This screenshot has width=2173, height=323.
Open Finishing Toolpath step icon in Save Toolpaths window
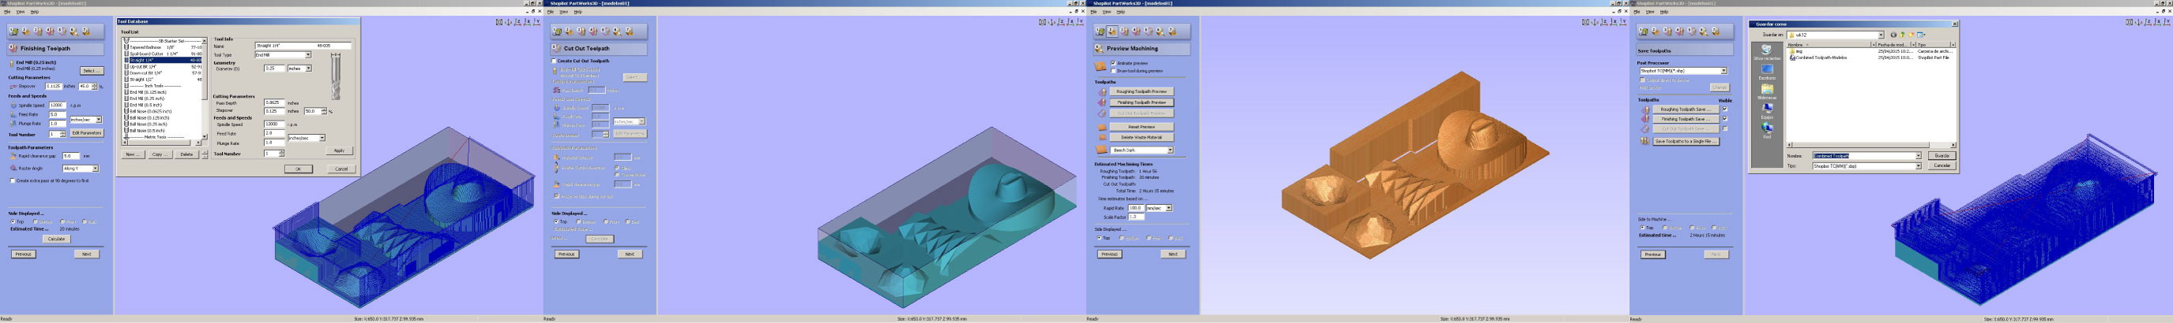tap(1679, 32)
